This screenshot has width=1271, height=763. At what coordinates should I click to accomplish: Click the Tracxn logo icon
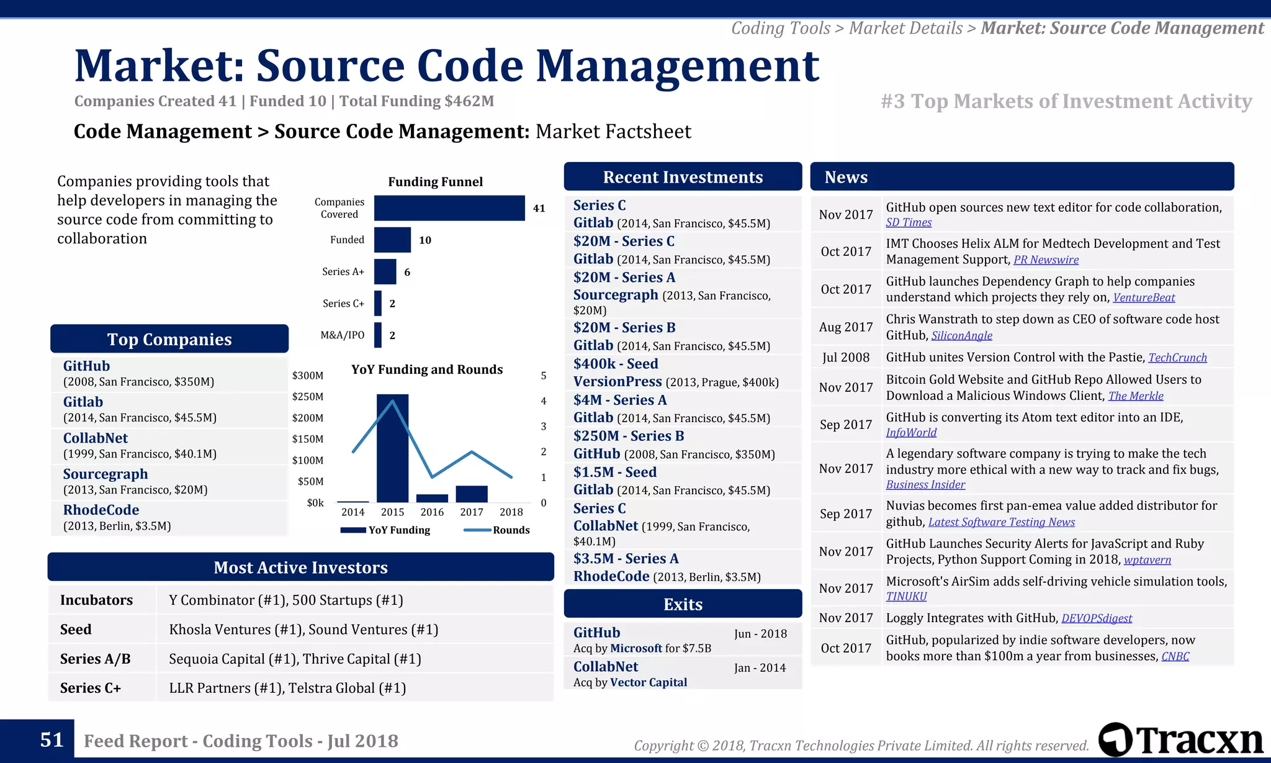[x=1115, y=739]
